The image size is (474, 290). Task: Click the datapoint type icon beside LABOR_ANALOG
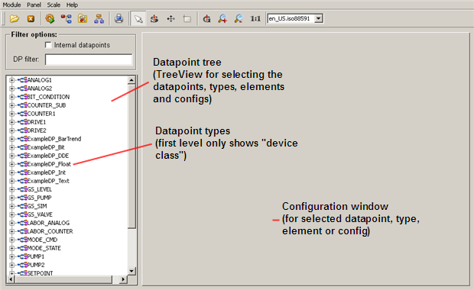coord(22,223)
